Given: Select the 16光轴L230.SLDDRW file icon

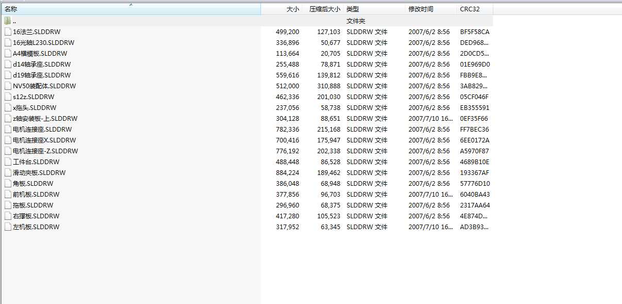Looking at the screenshot, I should point(8,42).
